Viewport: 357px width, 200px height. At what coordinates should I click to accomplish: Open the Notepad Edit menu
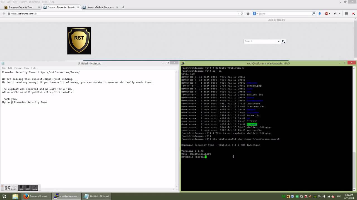tap(10, 68)
